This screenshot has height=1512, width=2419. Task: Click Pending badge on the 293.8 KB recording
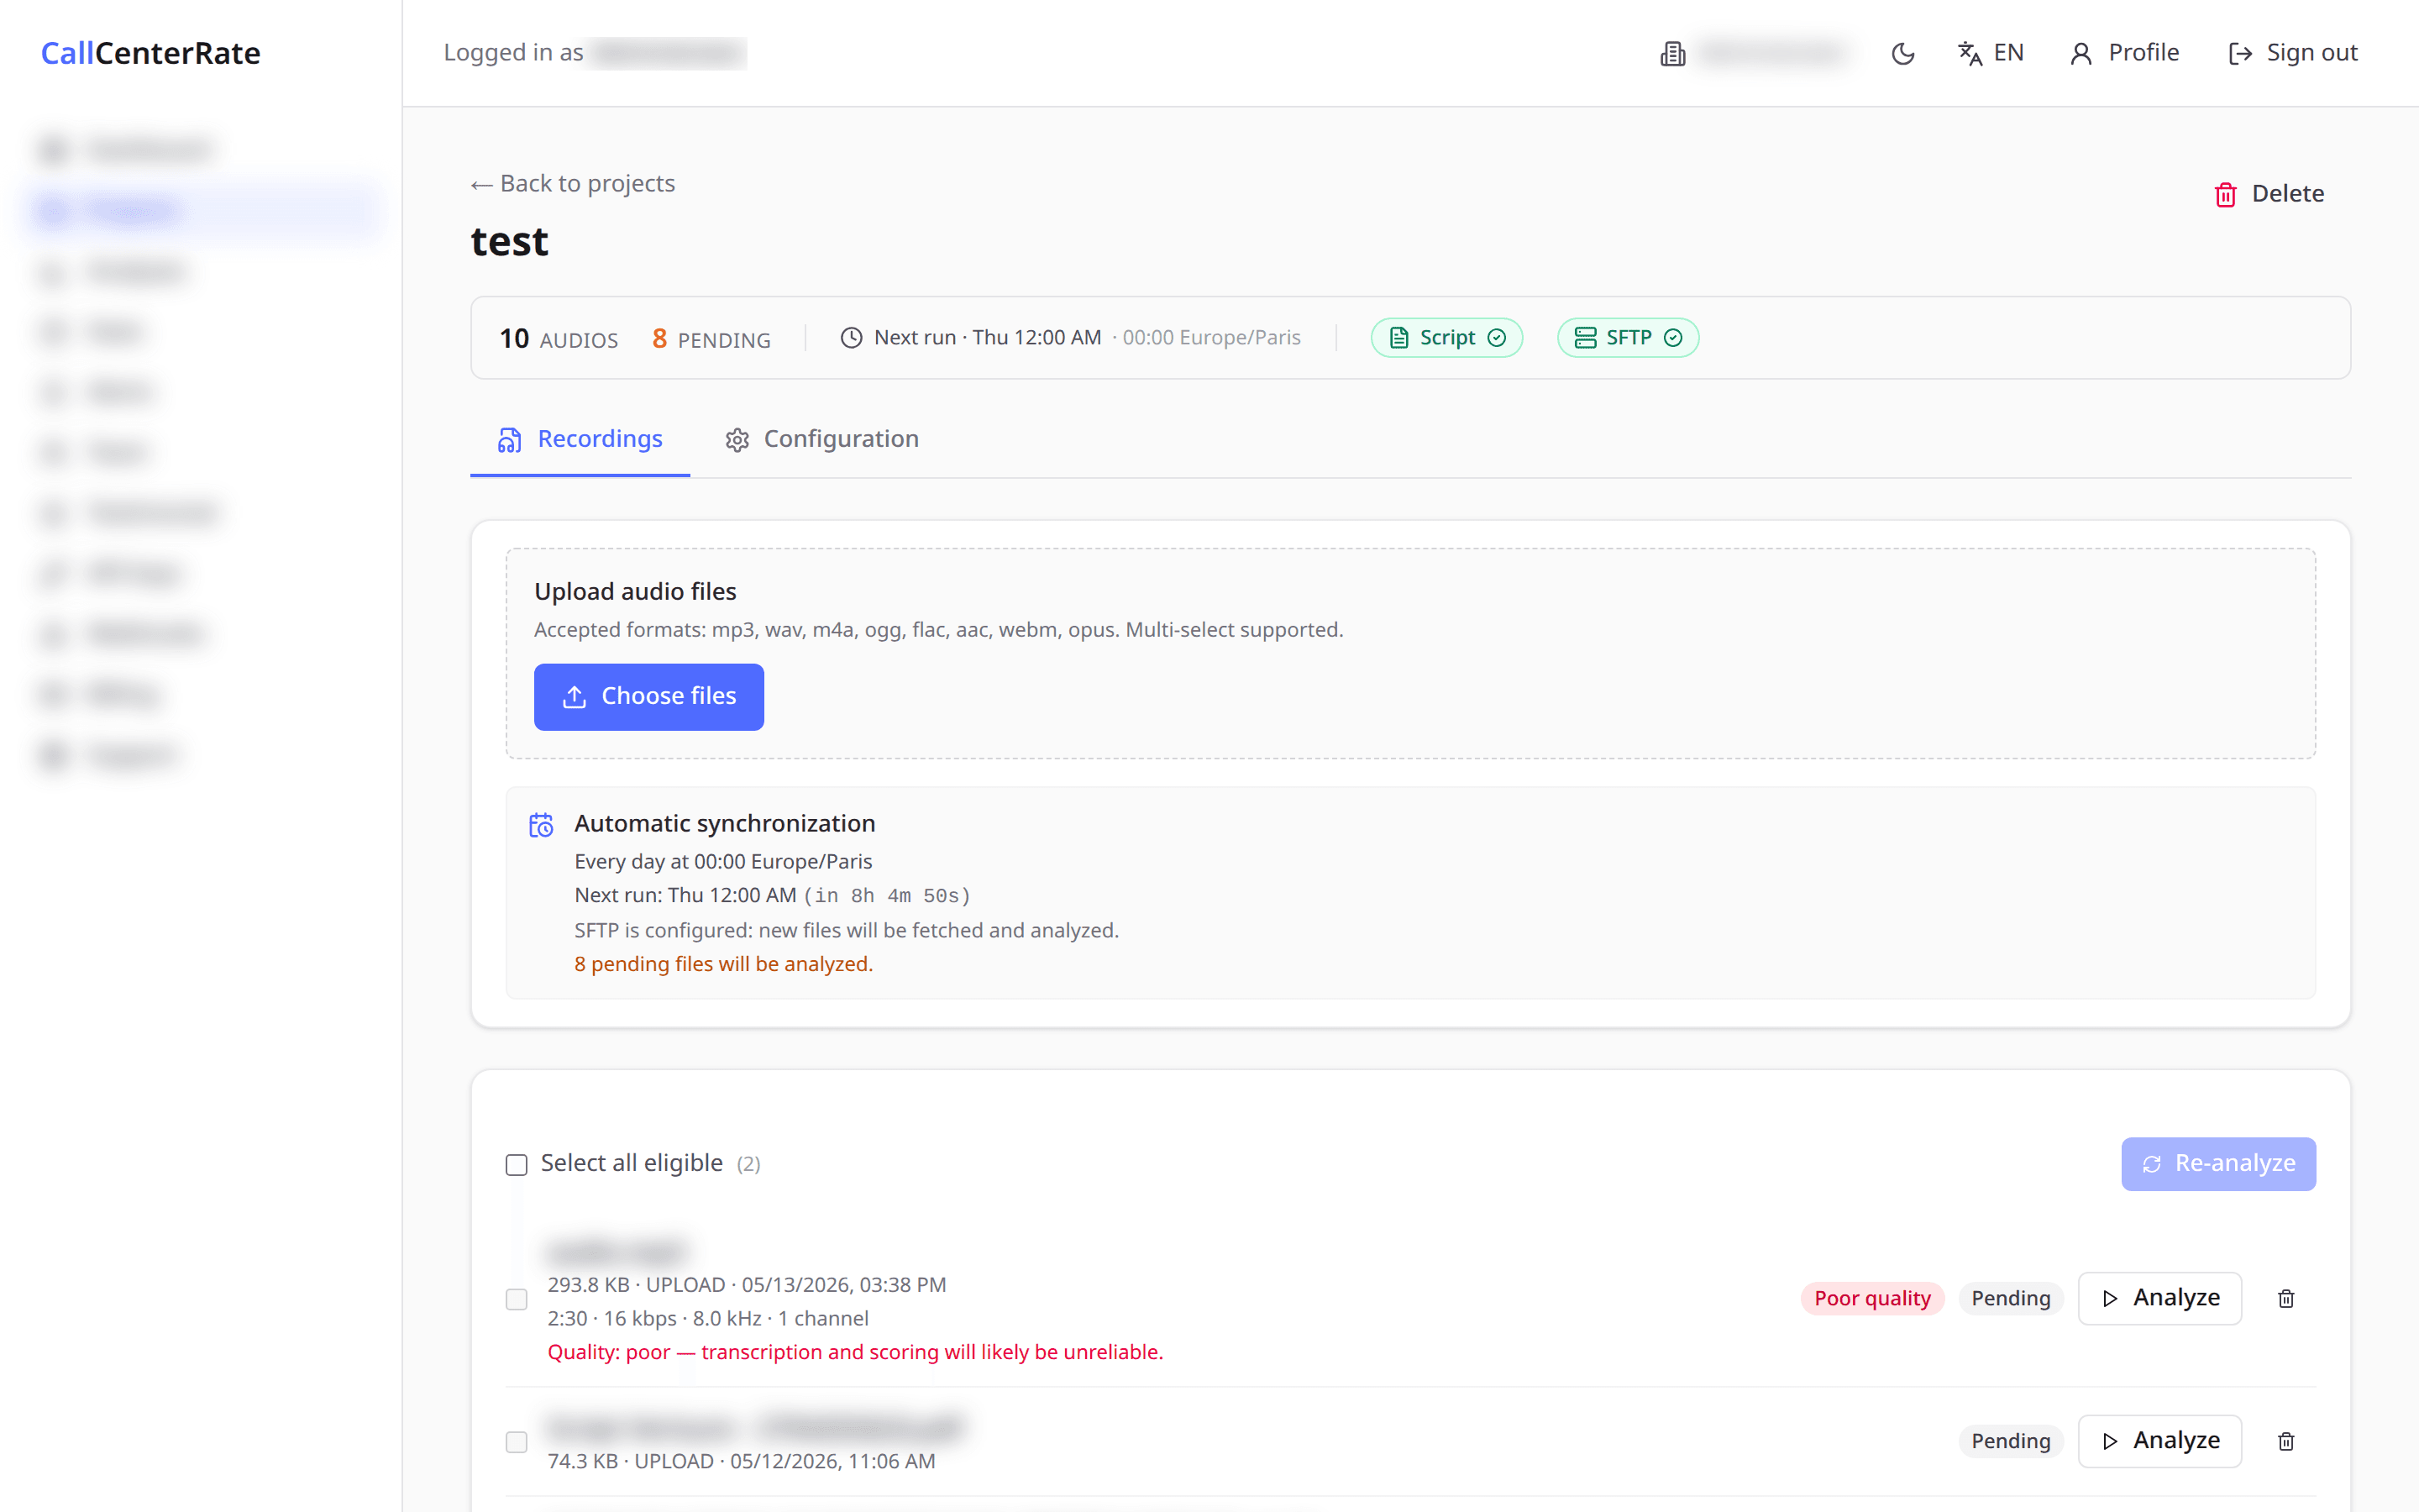(x=2010, y=1298)
